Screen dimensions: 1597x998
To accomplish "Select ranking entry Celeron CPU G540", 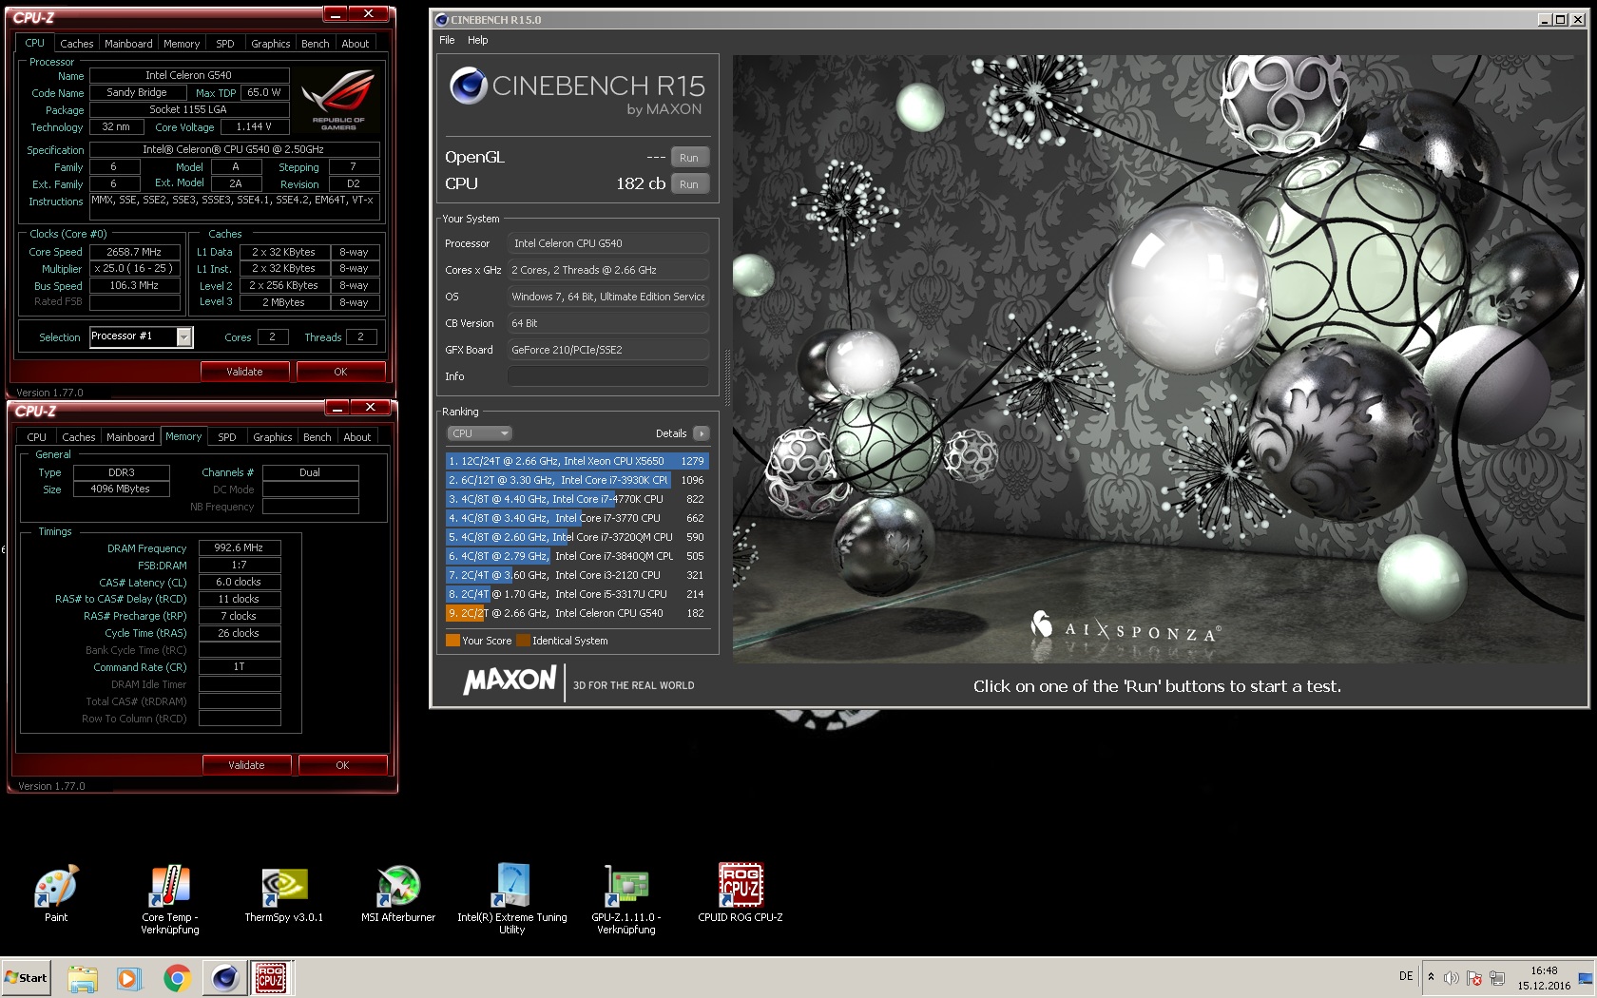I will click(577, 613).
